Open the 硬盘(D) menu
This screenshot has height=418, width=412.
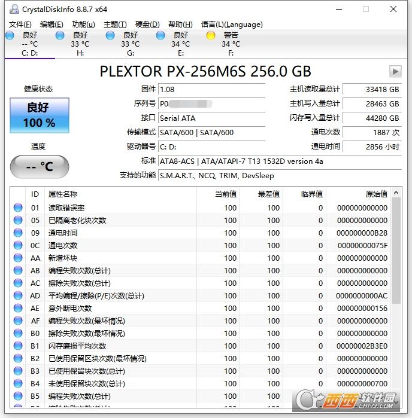pyautogui.click(x=147, y=25)
